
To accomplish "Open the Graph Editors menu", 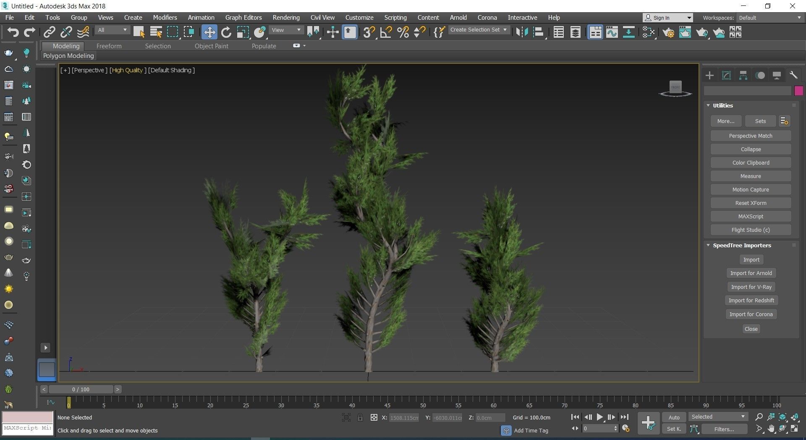I will pos(243,18).
